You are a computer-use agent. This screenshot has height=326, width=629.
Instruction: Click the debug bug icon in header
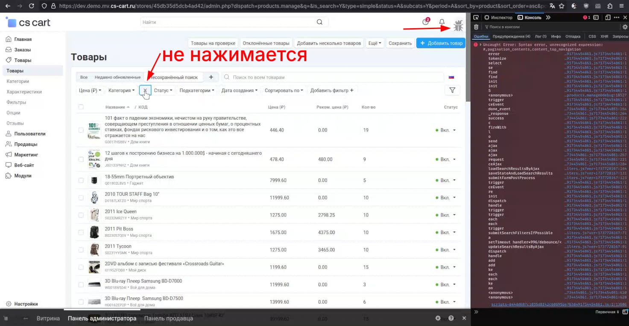(x=458, y=26)
